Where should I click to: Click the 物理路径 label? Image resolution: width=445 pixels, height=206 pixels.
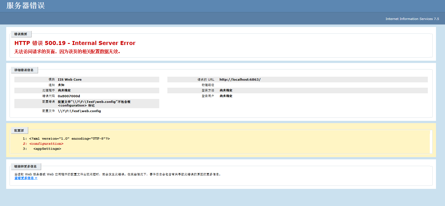pos(208,85)
